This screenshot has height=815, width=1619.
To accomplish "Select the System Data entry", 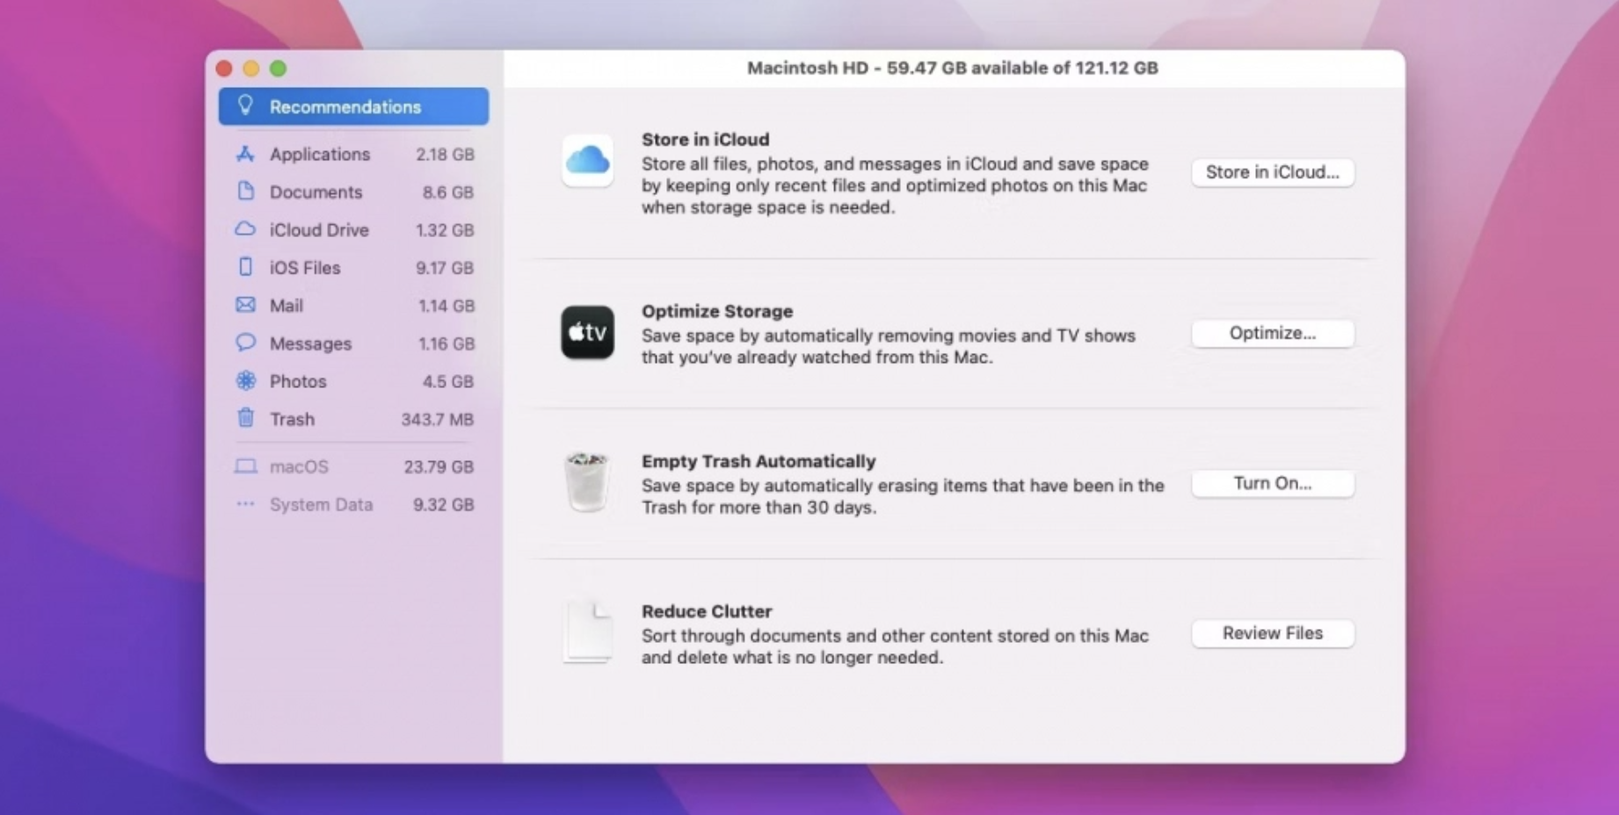I will (320, 504).
